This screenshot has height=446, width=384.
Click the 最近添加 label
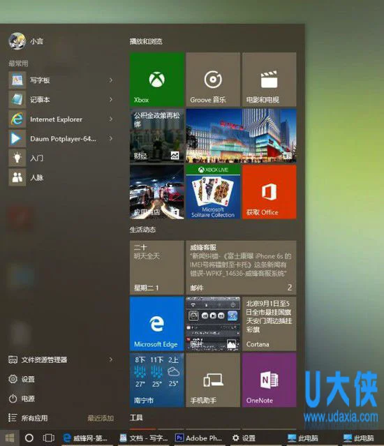click(x=101, y=418)
